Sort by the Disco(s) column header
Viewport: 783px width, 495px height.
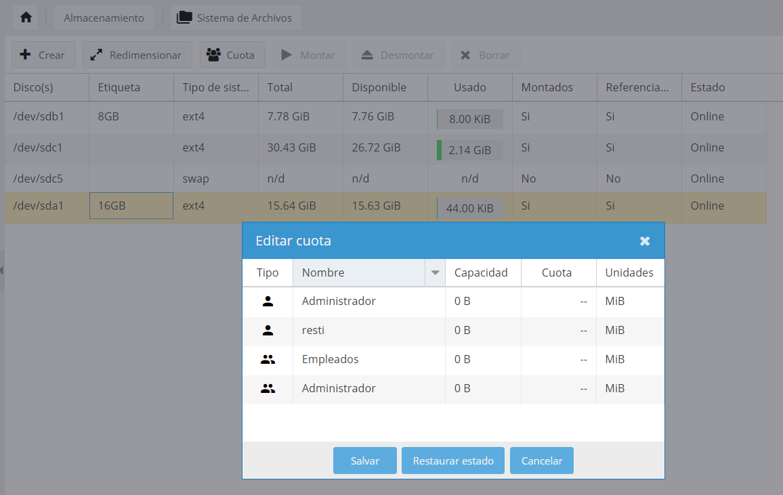coord(47,87)
